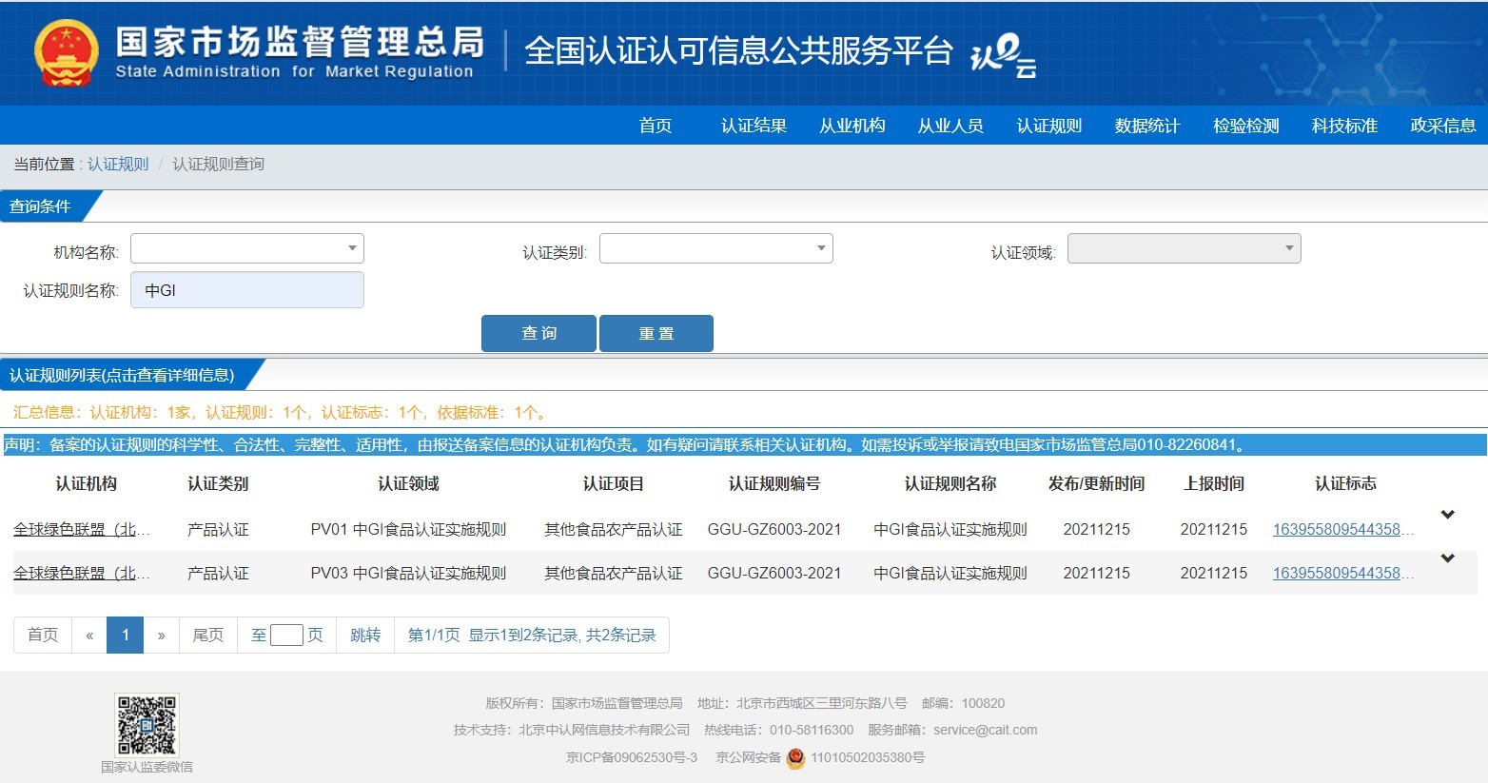The image size is (1488, 783).
Task: Click the 跳转 jump button
Action: [x=365, y=635]
